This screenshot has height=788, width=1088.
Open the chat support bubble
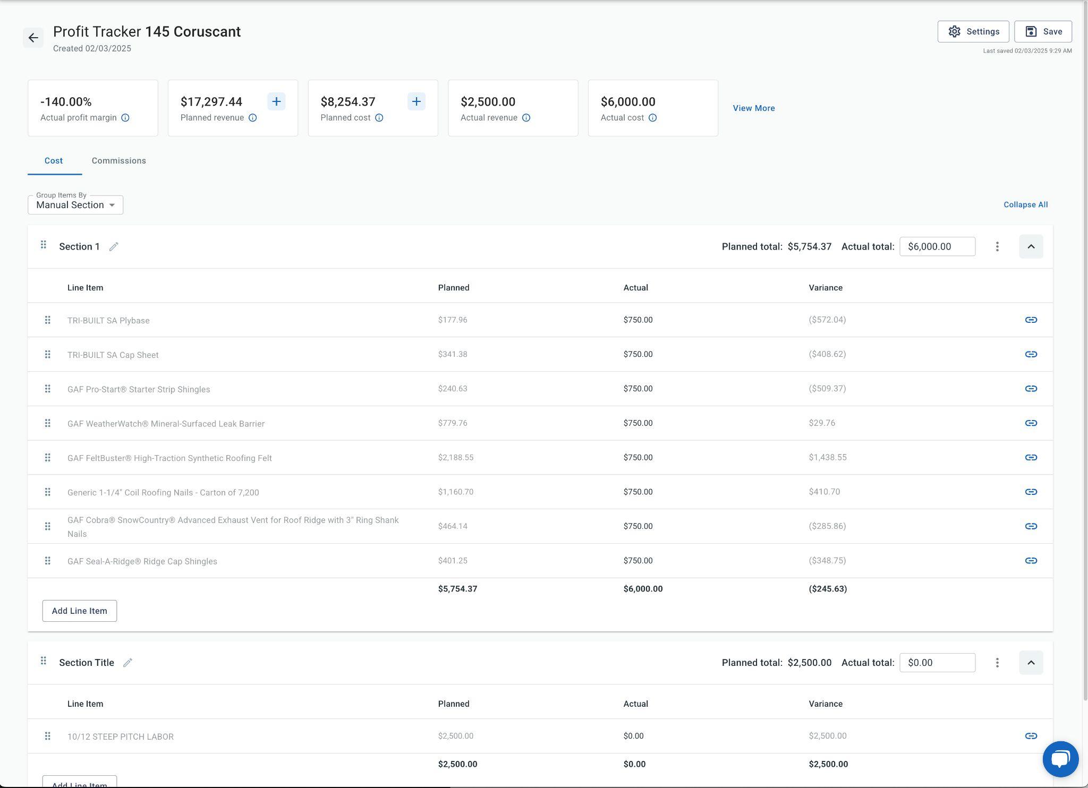1060,759
